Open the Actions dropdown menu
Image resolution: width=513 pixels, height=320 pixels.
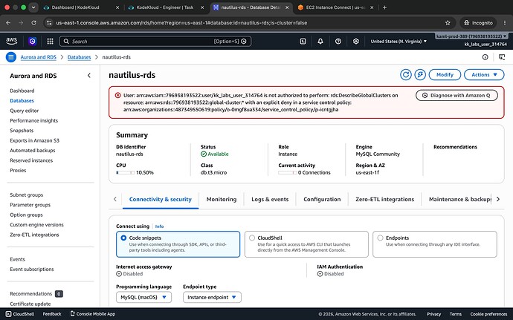[x=484, y=75]
